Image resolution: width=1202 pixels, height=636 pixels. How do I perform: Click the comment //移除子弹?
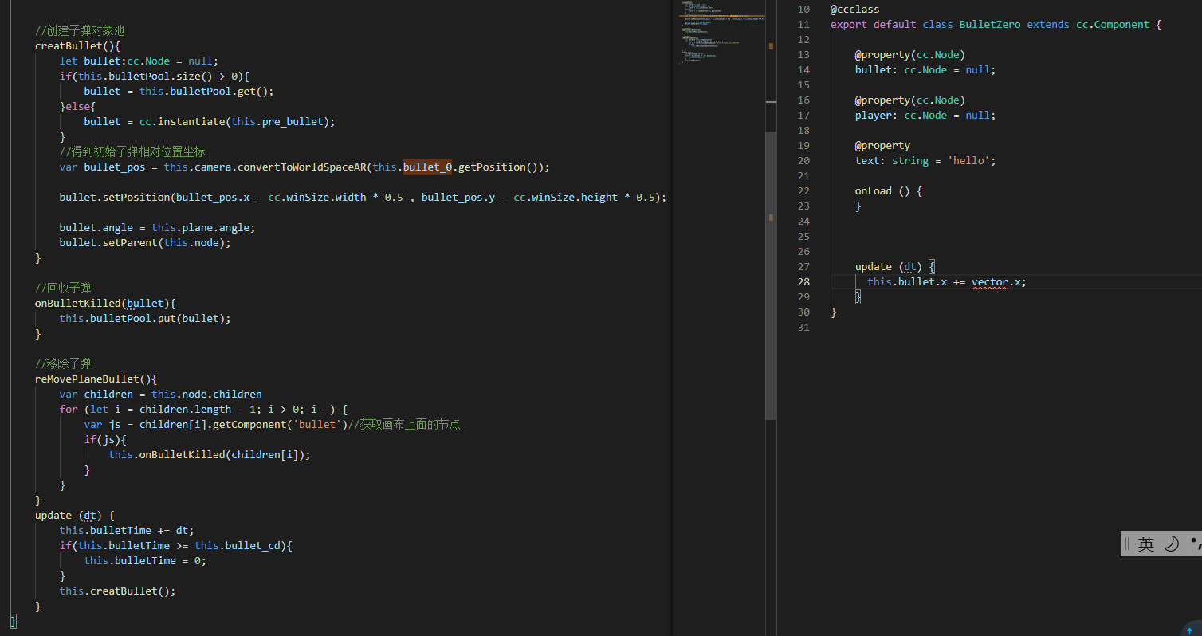[x=63, y=364]
